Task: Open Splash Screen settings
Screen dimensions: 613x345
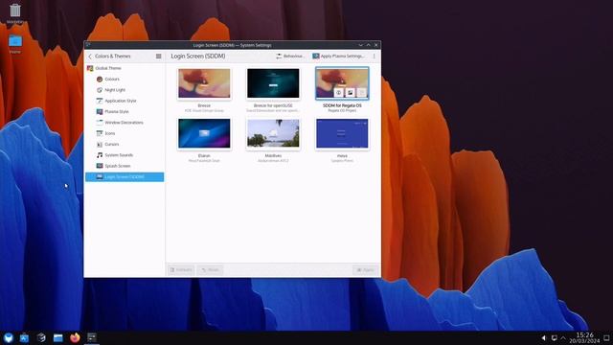Action: [125, 166]
